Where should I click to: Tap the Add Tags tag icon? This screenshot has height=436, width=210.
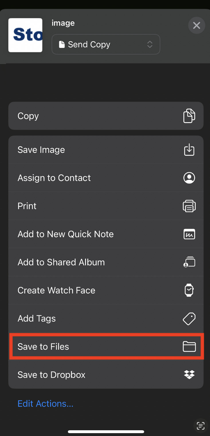[189, 318]
